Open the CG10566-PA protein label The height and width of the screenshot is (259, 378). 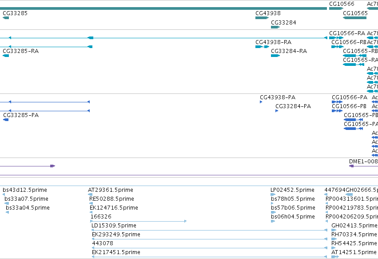tap(350, 97)
